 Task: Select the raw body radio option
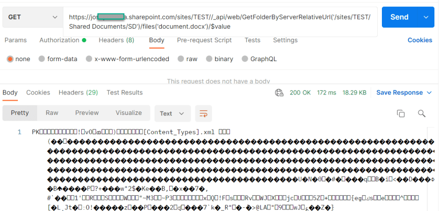click(x=181, y=59)
